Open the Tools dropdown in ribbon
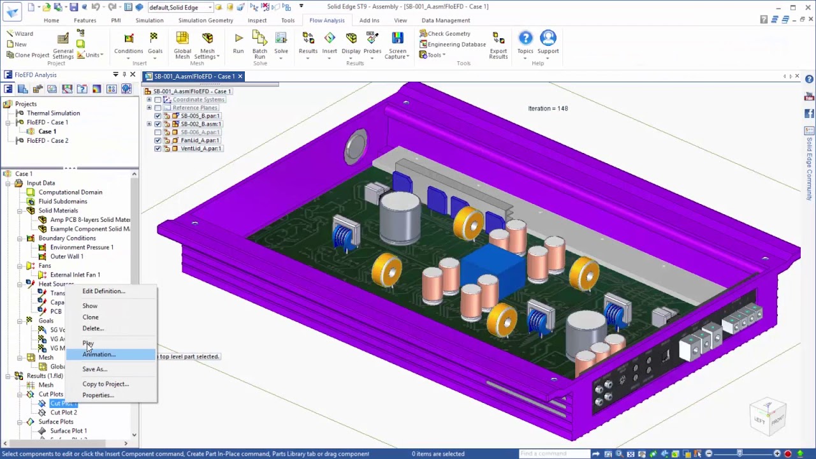 (432, 55)
